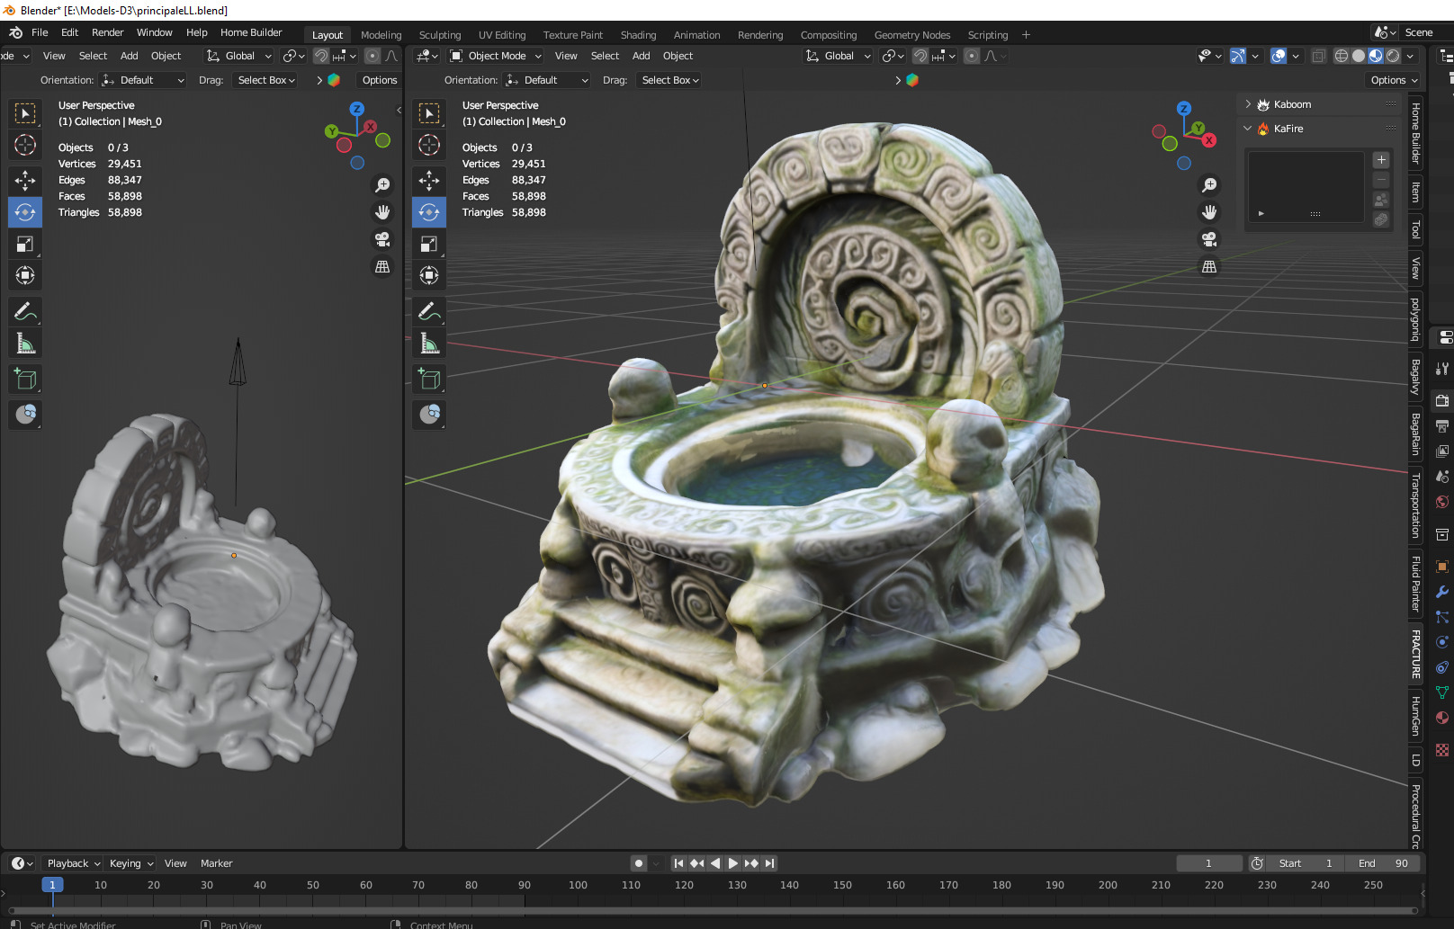Click the Start frame field
Image resolution: width=1454 pixels, height=929 pixels.
click(x=1306, y=863)
